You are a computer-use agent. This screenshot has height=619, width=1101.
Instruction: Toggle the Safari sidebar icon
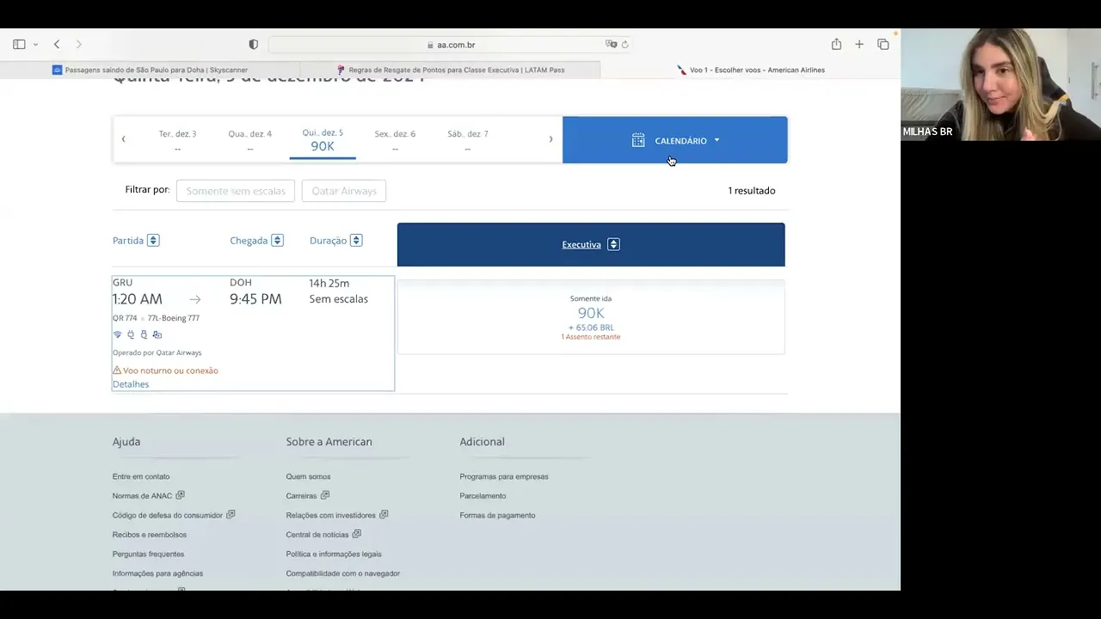pos(19,44)
